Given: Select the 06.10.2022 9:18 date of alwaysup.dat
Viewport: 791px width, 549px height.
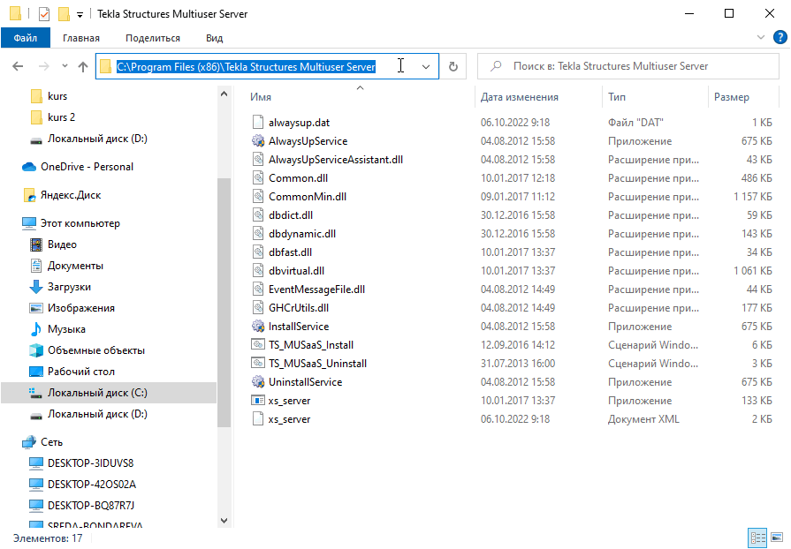Looking at the screenshot, I should point(515,123).
